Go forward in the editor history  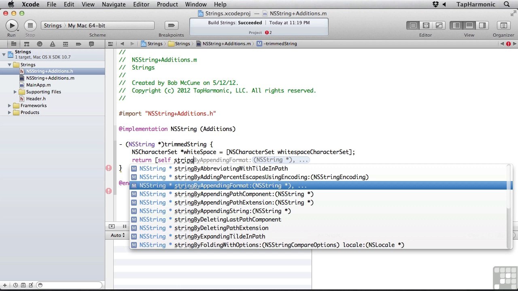click(132, 44)
